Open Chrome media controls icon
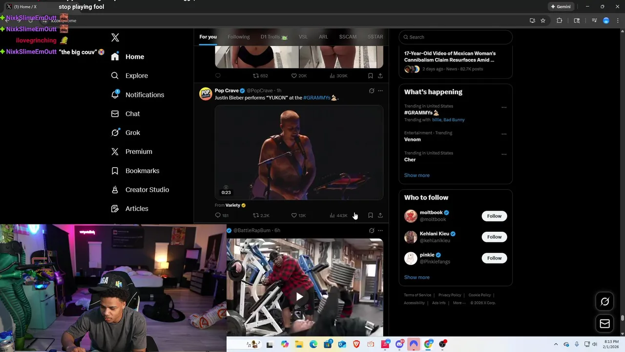This screenshot has height=352, width=625. point(594,21)
